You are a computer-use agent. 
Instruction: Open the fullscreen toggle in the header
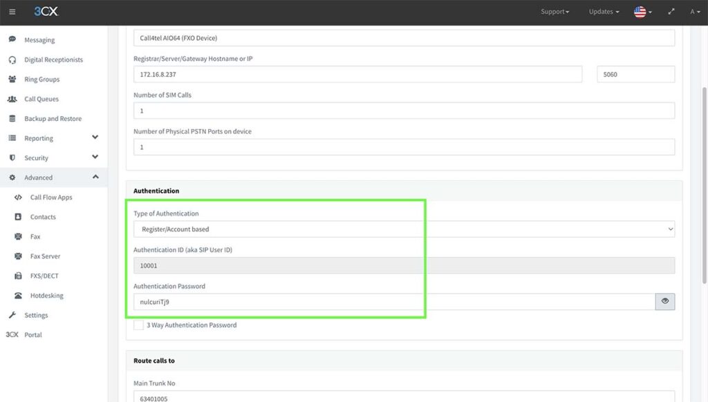click(670, 12)
